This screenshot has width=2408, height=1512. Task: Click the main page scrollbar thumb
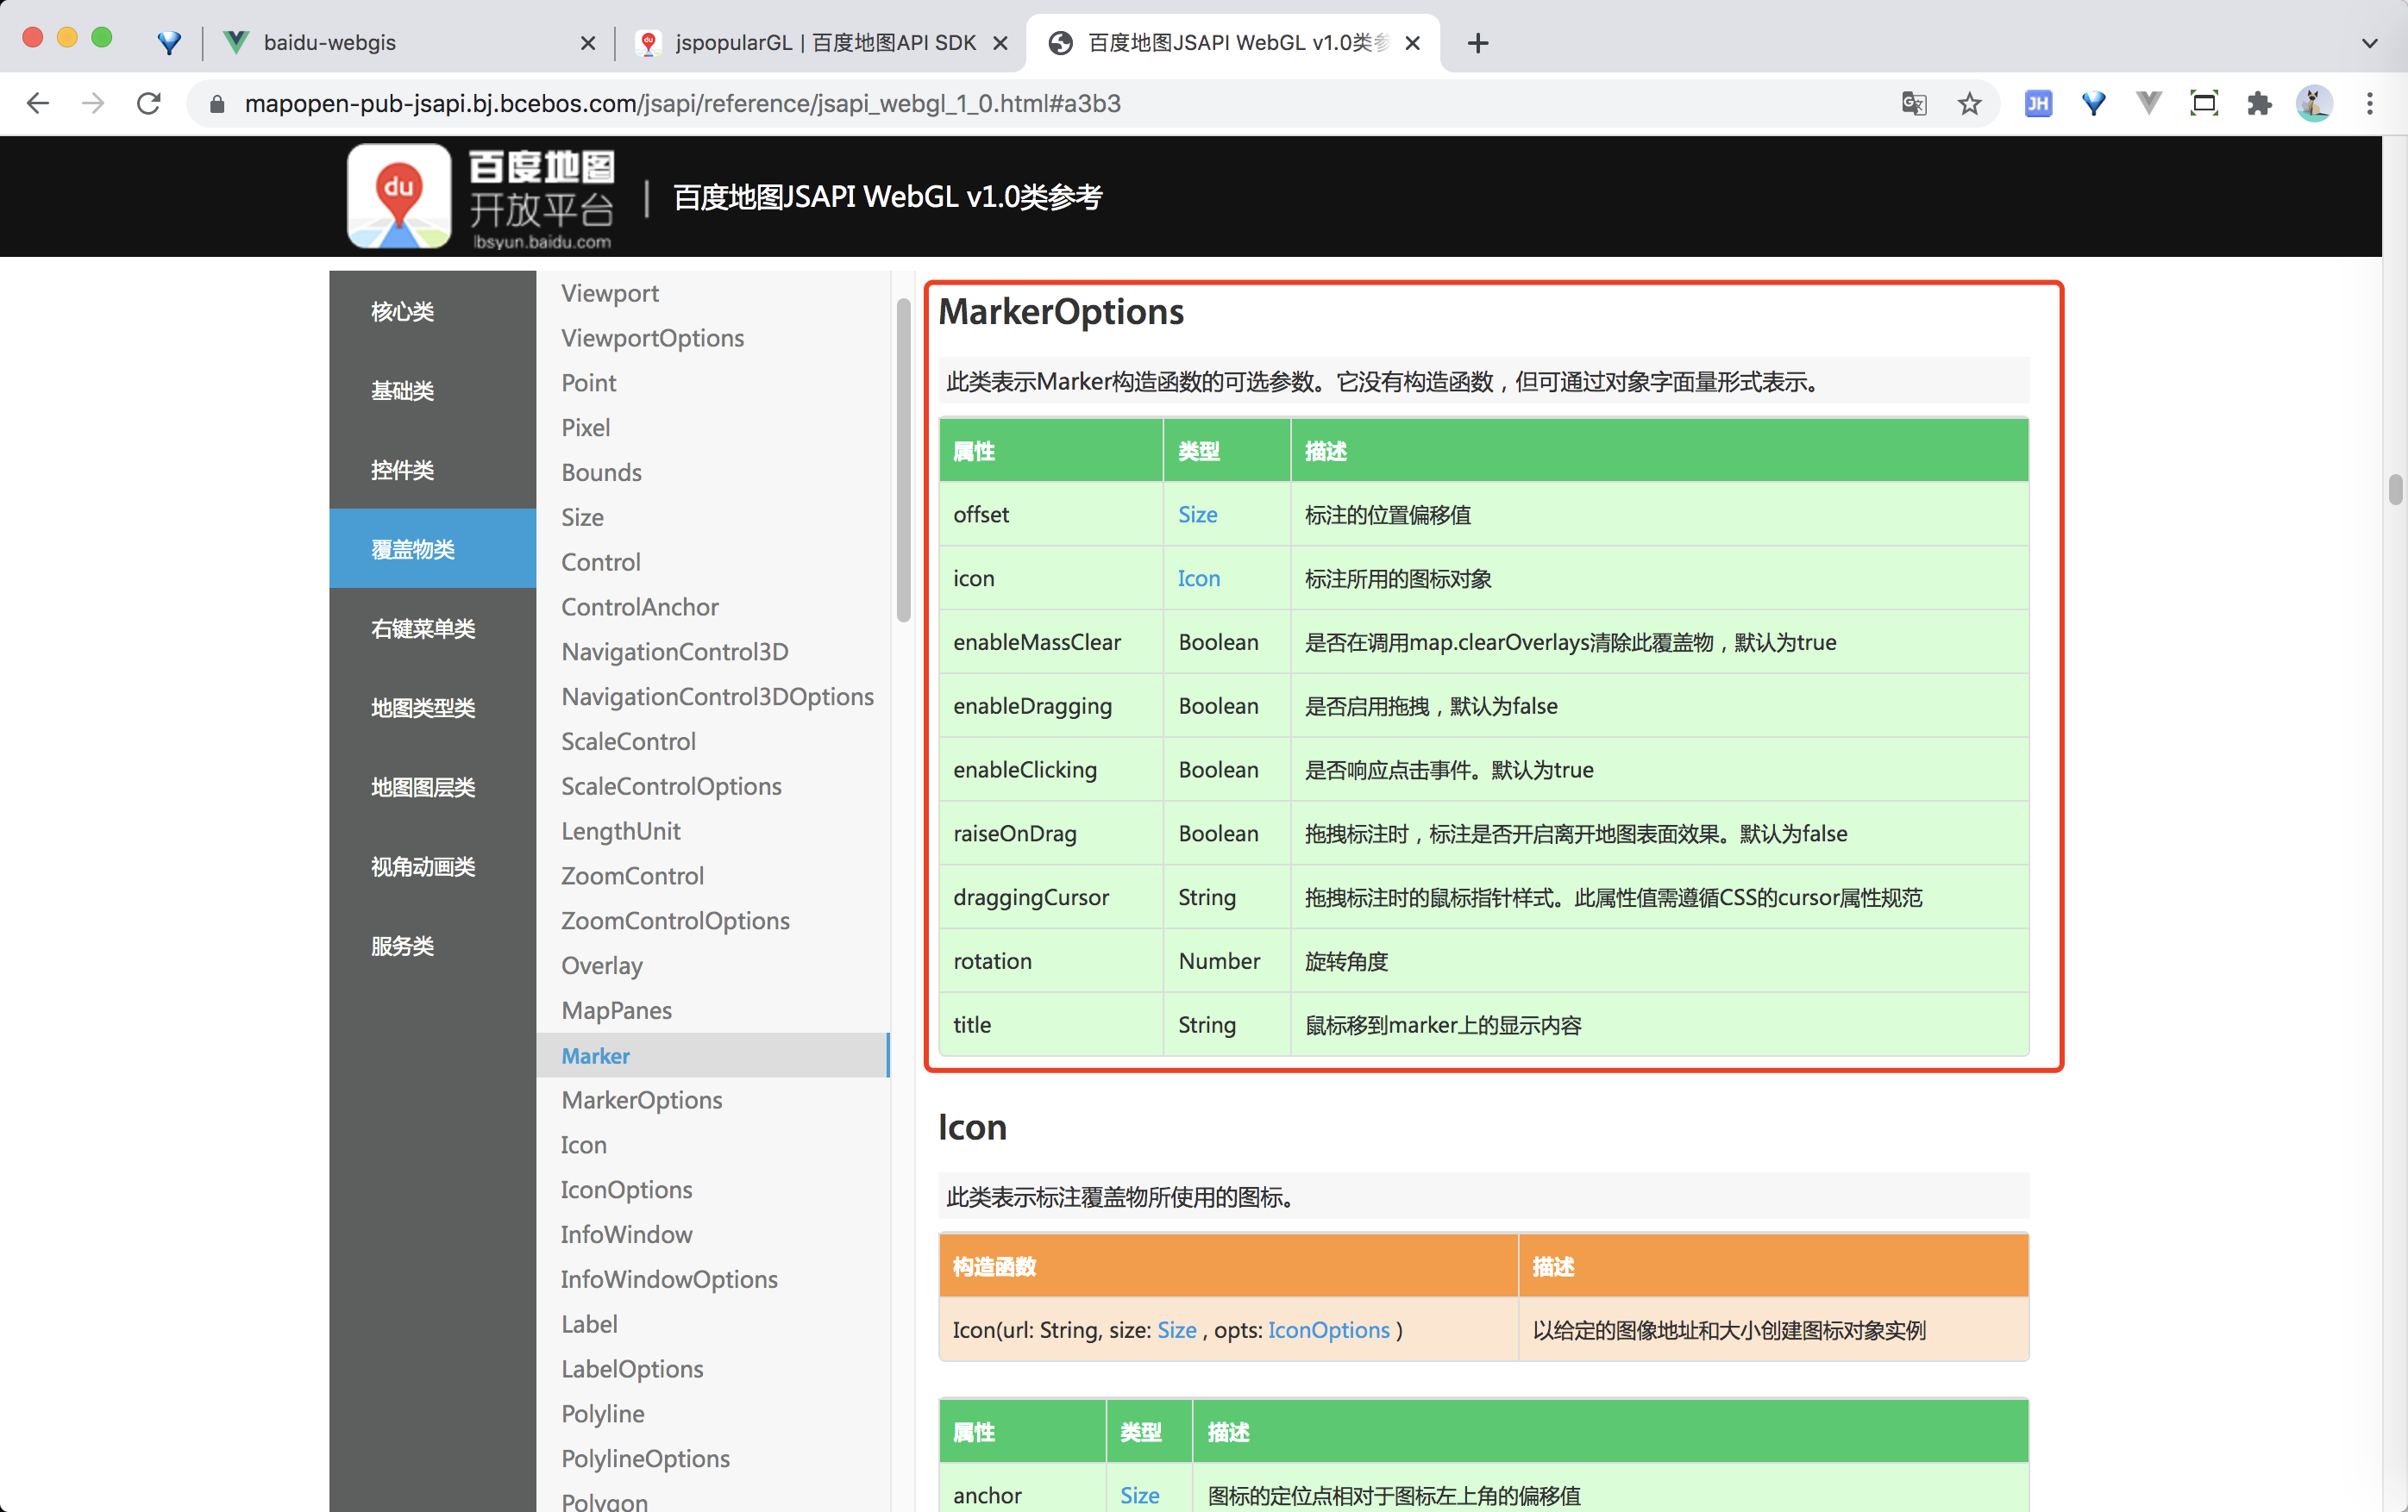[2395, 490]
